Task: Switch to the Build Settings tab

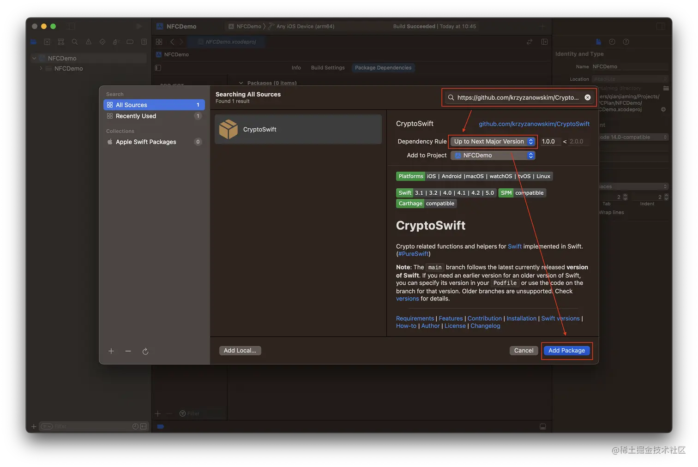Action: 328,68
